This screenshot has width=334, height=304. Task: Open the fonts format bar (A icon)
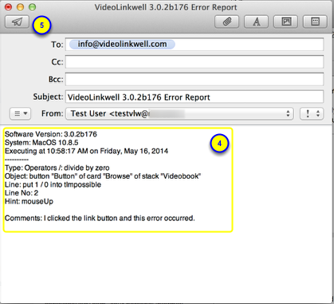pyautogui.click(x=256, y=22)
